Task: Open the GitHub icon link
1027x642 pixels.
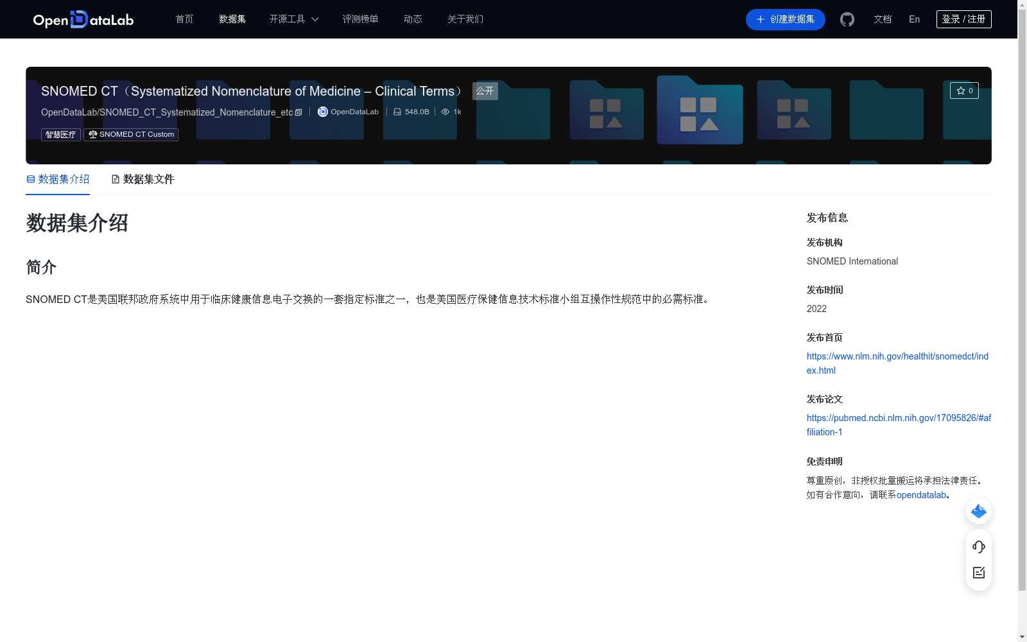Action: pos(847,19)
